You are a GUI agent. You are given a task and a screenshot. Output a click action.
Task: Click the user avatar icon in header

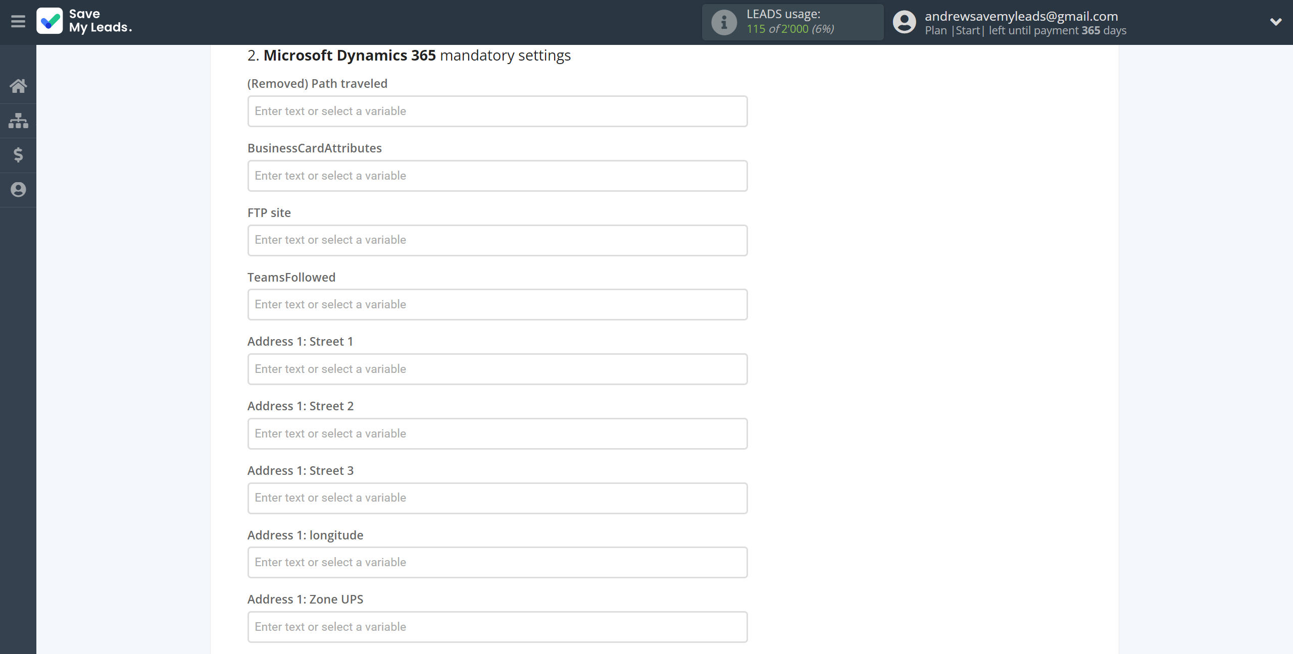(904, 22)
